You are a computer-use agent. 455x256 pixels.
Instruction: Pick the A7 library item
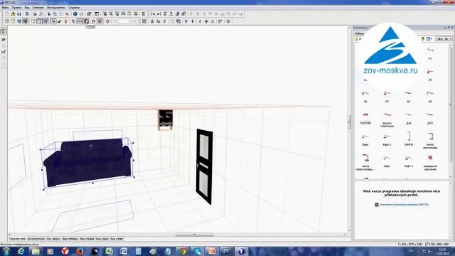point(387,97)
